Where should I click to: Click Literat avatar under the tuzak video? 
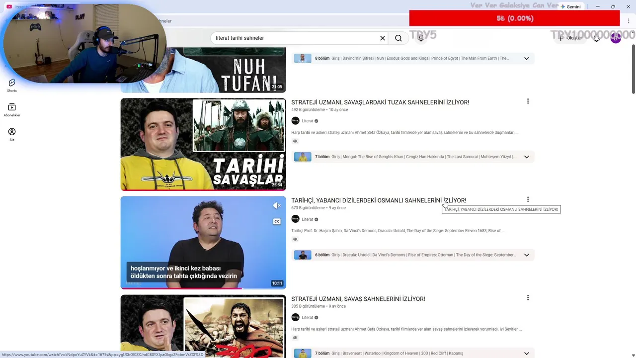coord(295,121)
